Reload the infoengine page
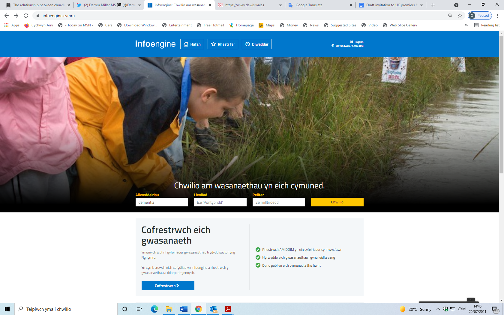504x315 pixels. click(x=26, y=16)
